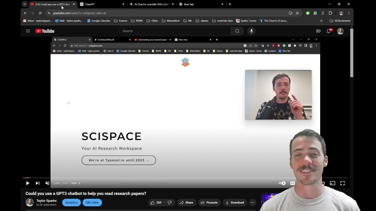Click the Promote button

pyautogui.click(x=209, y=203)
